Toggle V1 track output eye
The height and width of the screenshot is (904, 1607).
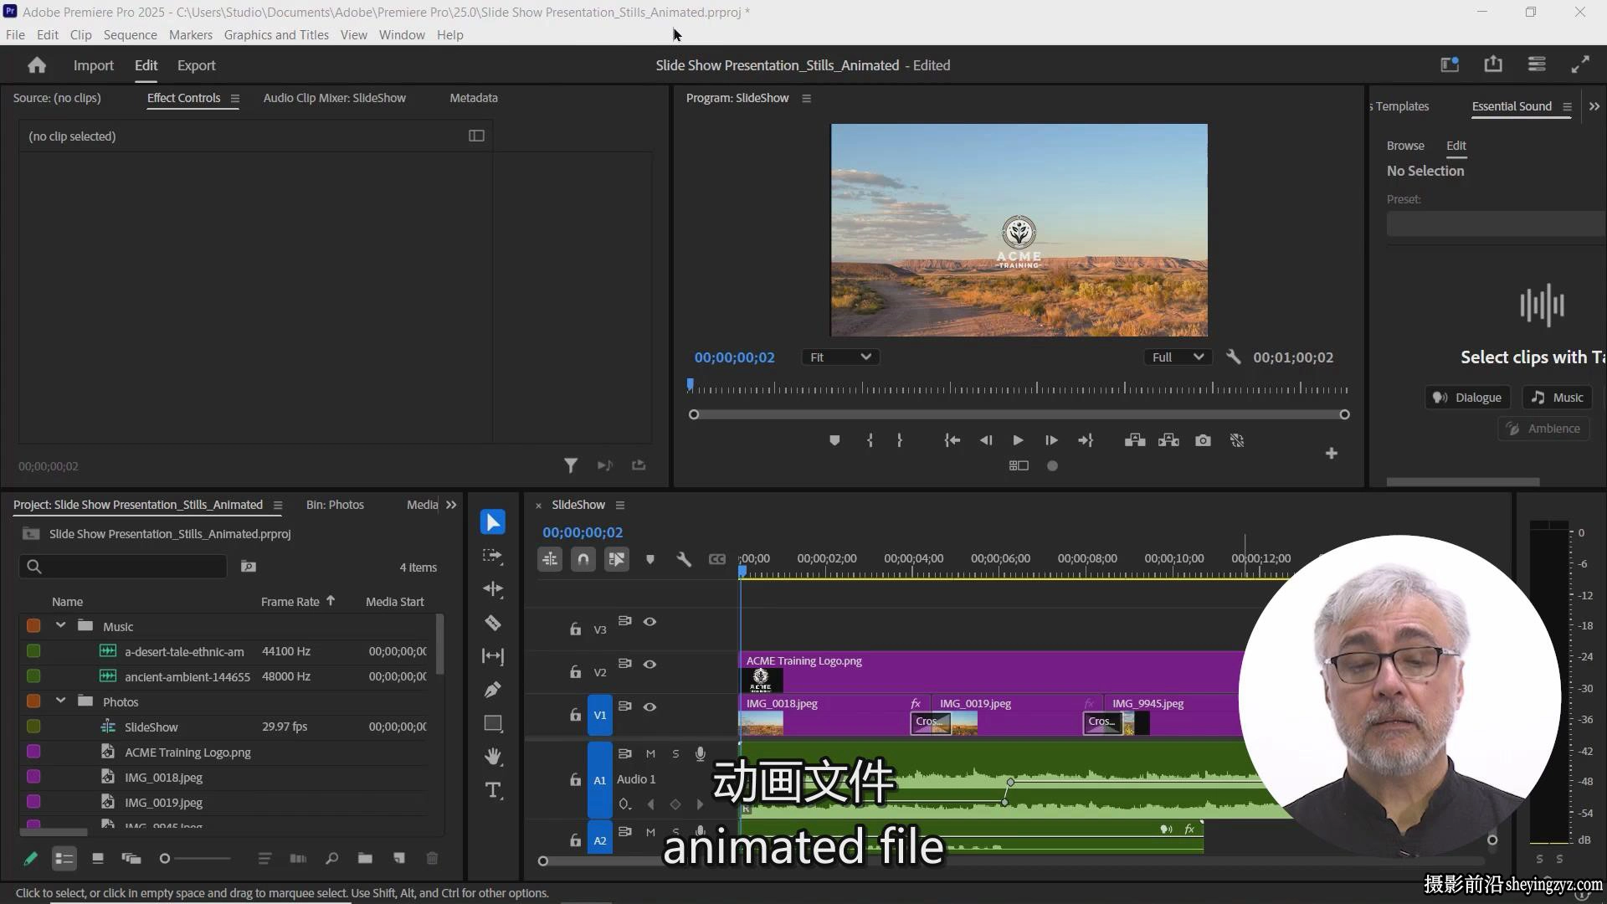[x=649, y=706]
